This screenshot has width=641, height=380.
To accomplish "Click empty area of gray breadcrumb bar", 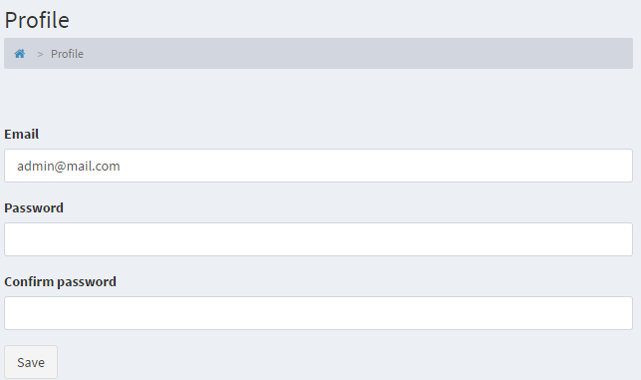I will click(358, 54).
